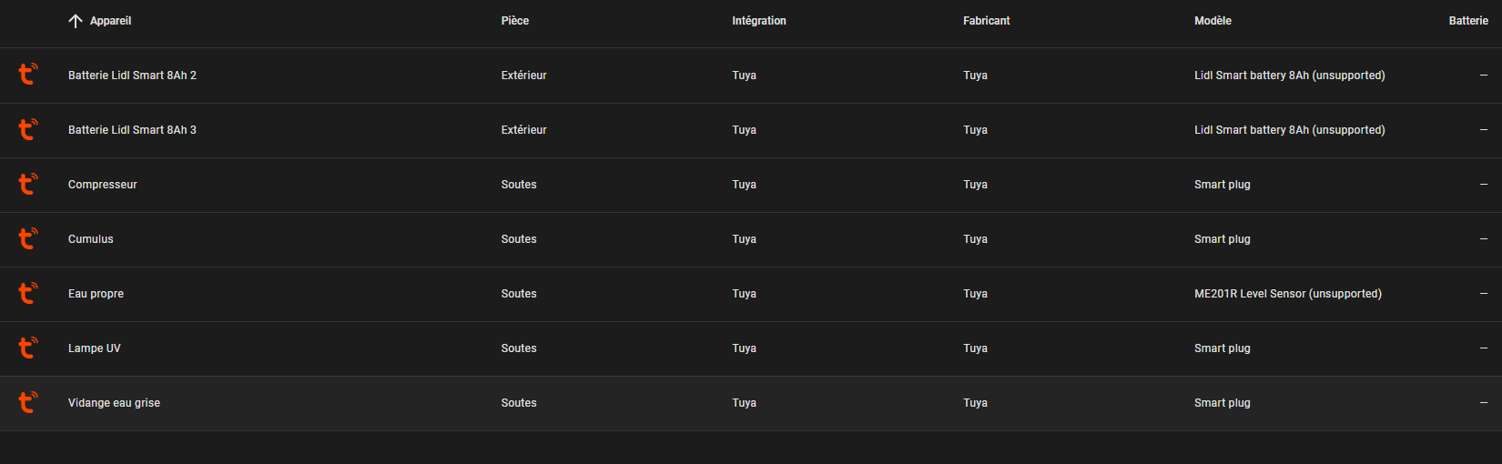1502x464 pixels.
Task: Click Tuya icon beside Cumulus
Action: coord(28,238)
